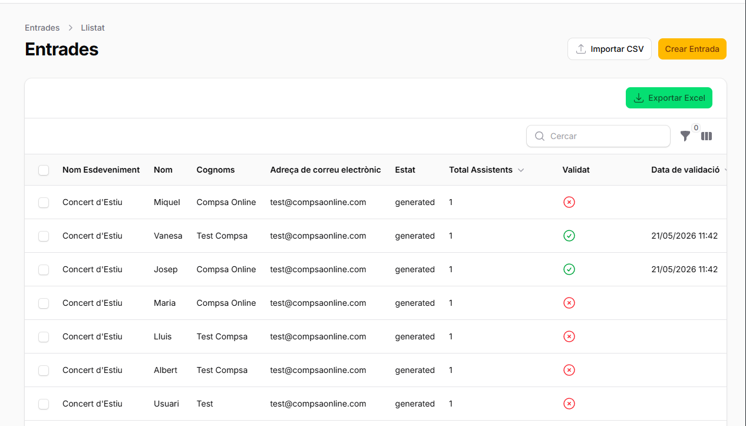The width and height of the screenshot is (746, 426).
Task: Export the list with Exportar Excel
Action: point(669,98)
